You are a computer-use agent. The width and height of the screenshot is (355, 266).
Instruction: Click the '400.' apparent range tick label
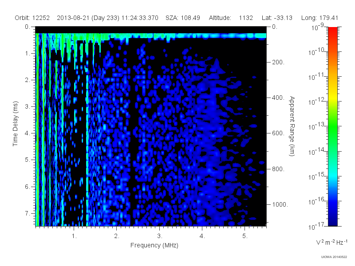click(x=278, y=98)
